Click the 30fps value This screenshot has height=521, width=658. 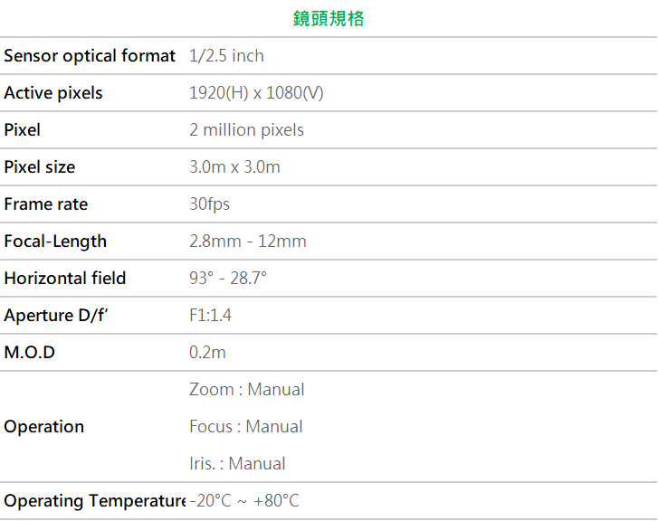click(209, 204)
